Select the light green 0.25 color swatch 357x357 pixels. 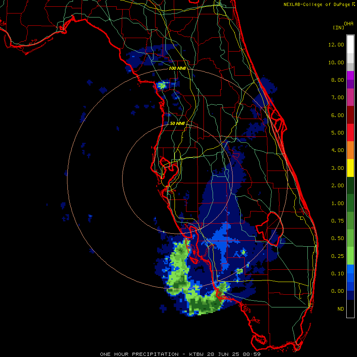point(350,256)
